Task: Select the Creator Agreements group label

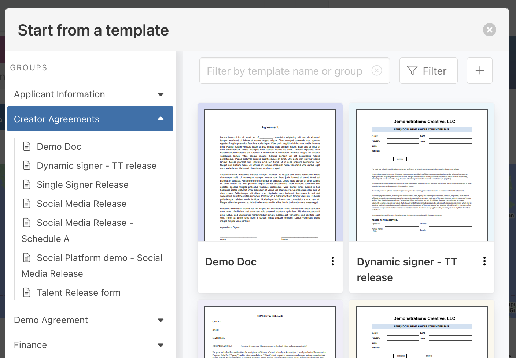Action: click(57, 119)
